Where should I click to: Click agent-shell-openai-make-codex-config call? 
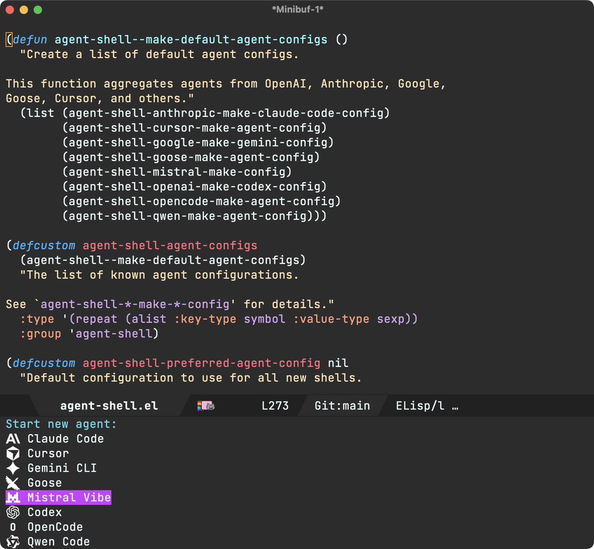[195, 187]
